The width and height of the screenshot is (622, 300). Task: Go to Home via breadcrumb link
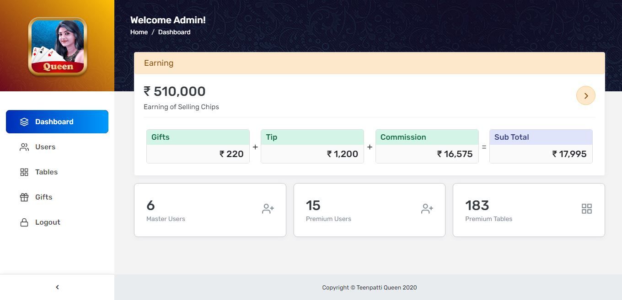pyautogui.click(x=139, y=32)
